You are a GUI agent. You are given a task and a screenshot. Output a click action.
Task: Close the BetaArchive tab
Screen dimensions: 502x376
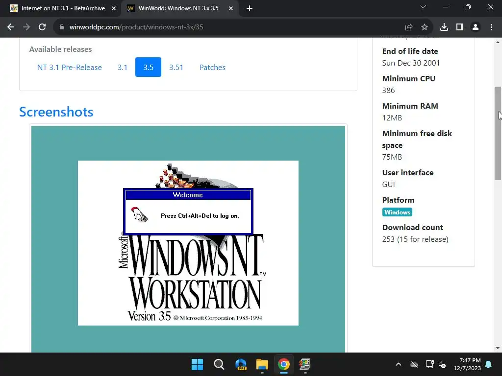click(x=114, y=9)
